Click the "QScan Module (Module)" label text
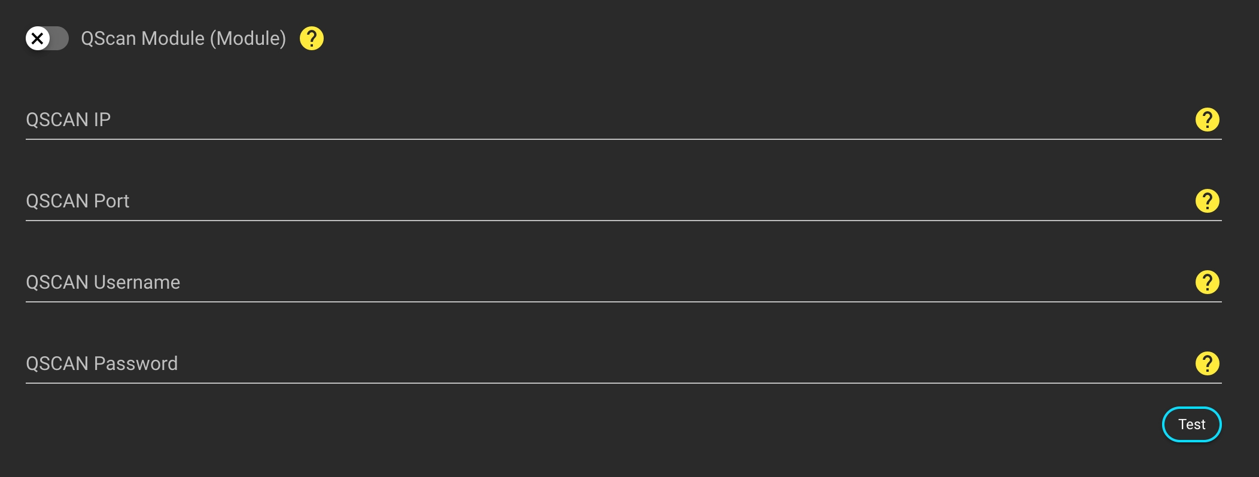 point(183,38)
